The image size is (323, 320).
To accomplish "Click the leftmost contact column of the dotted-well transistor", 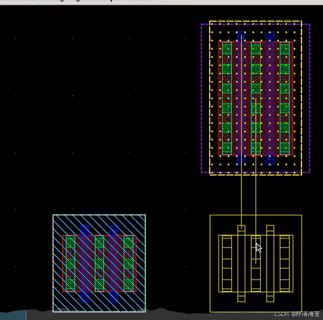I will [227, 98].
